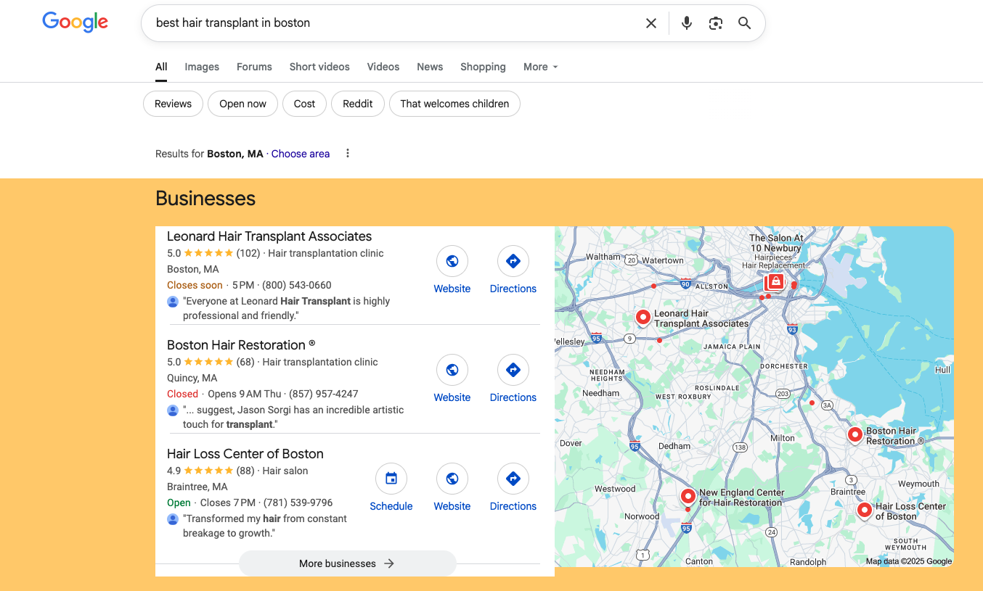Screen dimensions: 983x591
Task: Open three-dot menu next to Choose area
Action: [348, 154]
